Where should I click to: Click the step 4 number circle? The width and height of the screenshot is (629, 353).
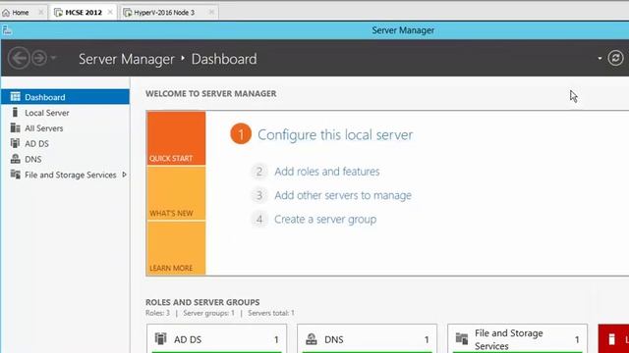[x=259, y=220]
